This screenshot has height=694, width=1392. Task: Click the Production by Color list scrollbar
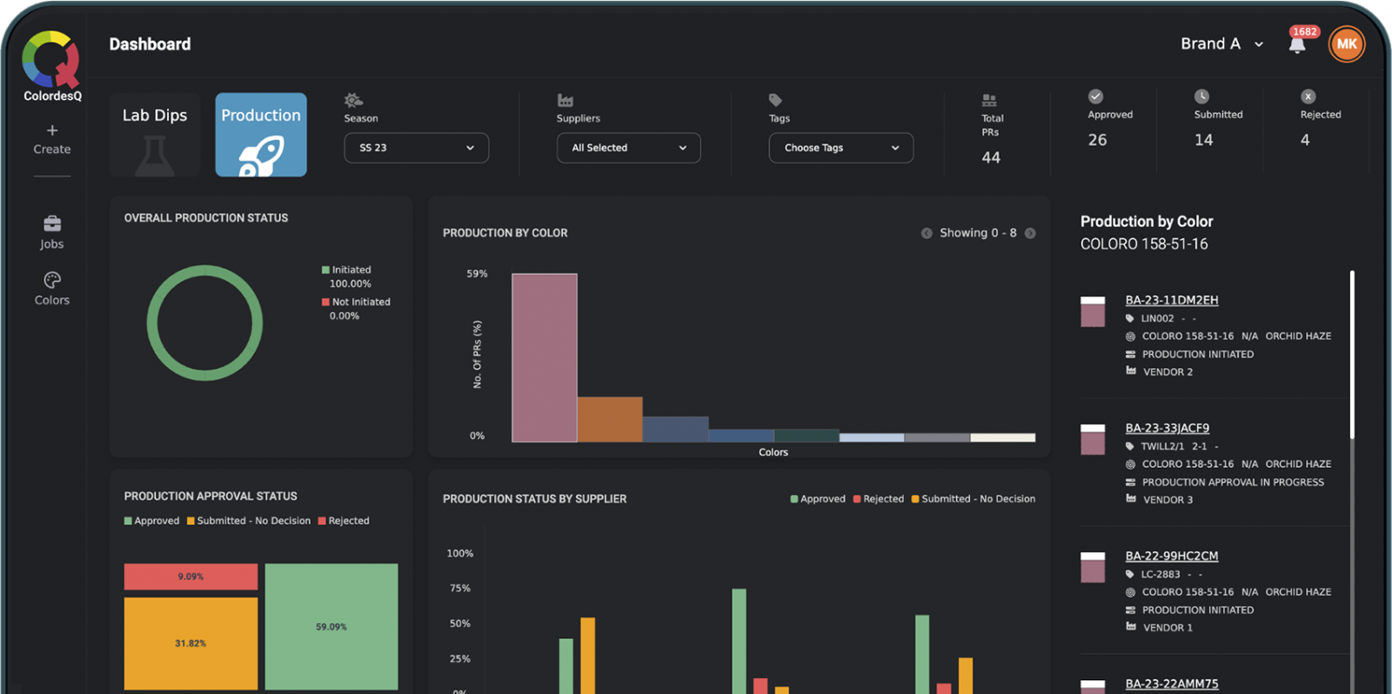pyautogui.click(x=1352, y=355)
